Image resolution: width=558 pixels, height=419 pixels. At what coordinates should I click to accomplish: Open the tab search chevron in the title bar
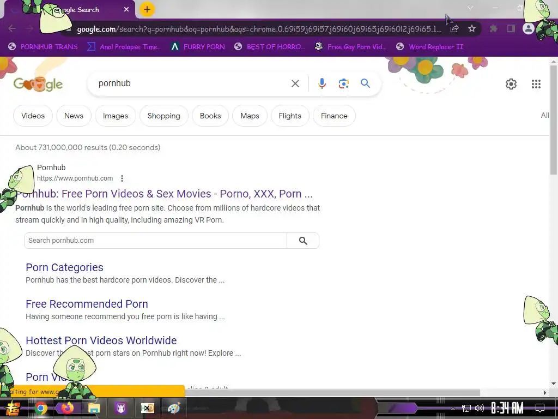point(470,8)
